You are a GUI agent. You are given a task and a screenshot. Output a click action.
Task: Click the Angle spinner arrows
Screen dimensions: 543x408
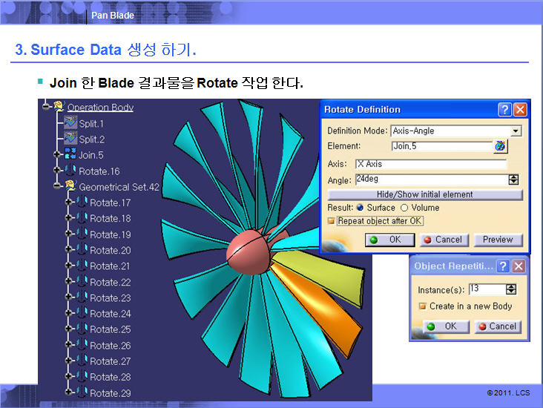click(x=513, y=180)
